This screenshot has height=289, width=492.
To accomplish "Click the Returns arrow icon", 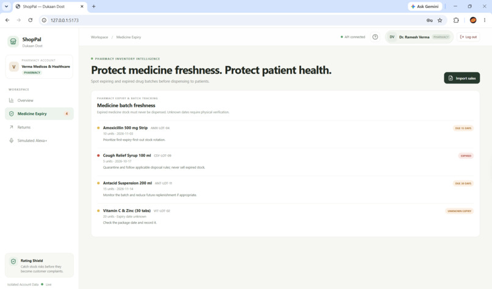I will click(12, 127).
